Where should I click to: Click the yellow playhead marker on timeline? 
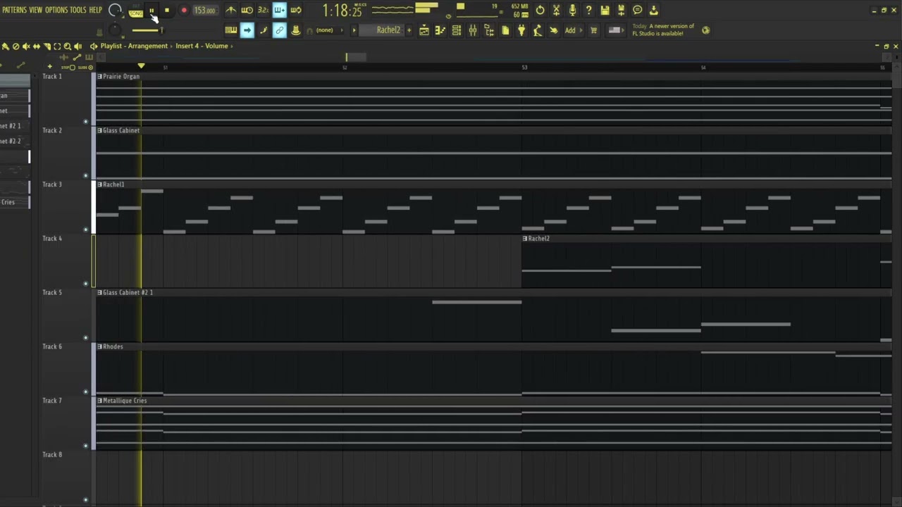(141, 66)
